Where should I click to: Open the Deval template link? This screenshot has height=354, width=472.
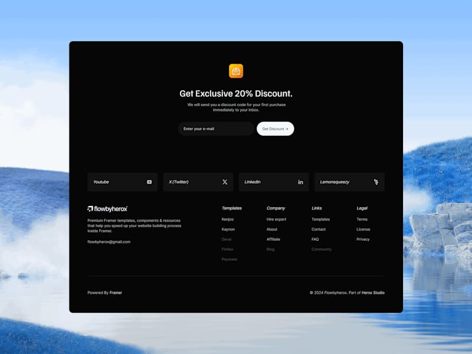click(x=227, y=240)
